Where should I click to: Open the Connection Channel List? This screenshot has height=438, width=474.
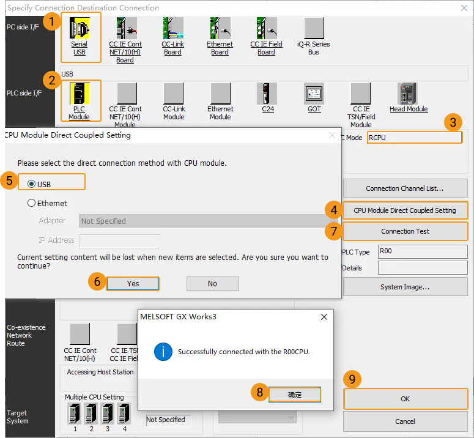(405, 188)
